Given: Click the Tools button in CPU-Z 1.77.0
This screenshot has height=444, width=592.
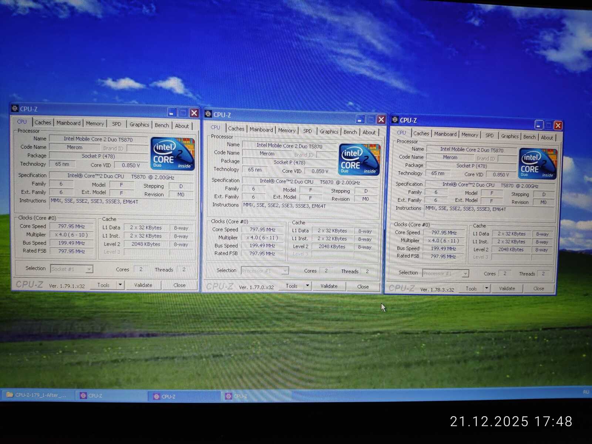Looking at the screenshot, I should 292,286.
